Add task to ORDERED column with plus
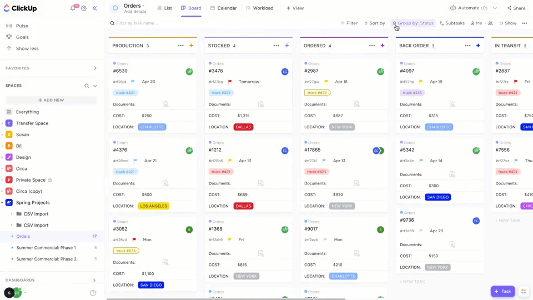This screenshot has width=533, height=300. point(383,46)
